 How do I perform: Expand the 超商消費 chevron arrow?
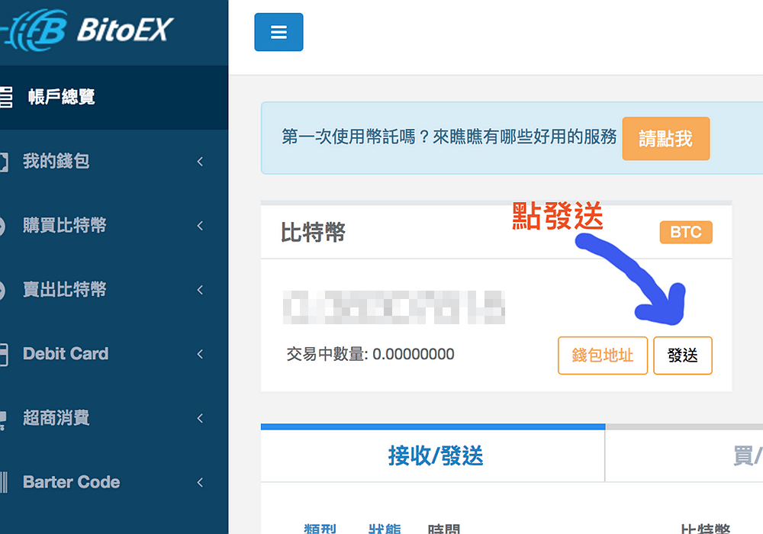coord(200,418)
